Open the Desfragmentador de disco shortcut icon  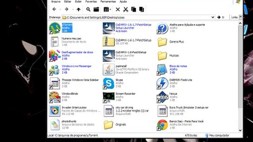55,56
